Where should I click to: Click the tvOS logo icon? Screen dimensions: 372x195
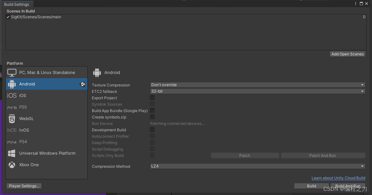12,130
